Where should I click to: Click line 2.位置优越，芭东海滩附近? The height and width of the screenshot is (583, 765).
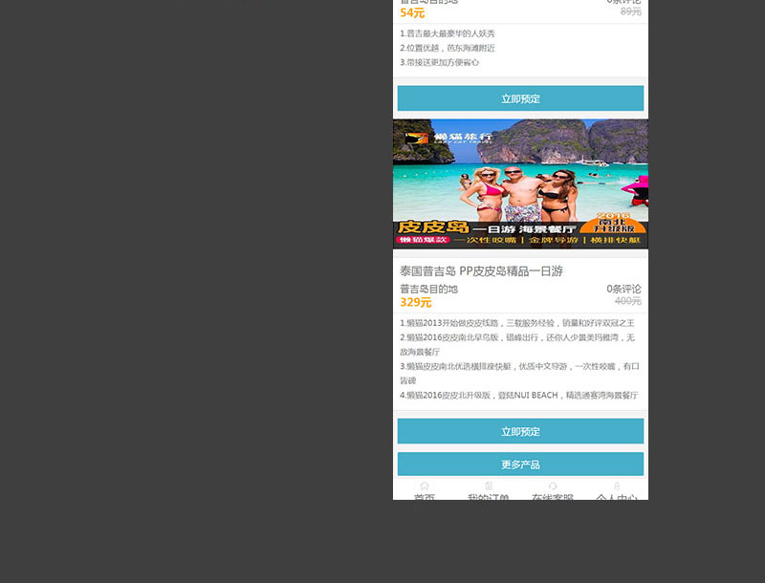click(x=448, y=48)
